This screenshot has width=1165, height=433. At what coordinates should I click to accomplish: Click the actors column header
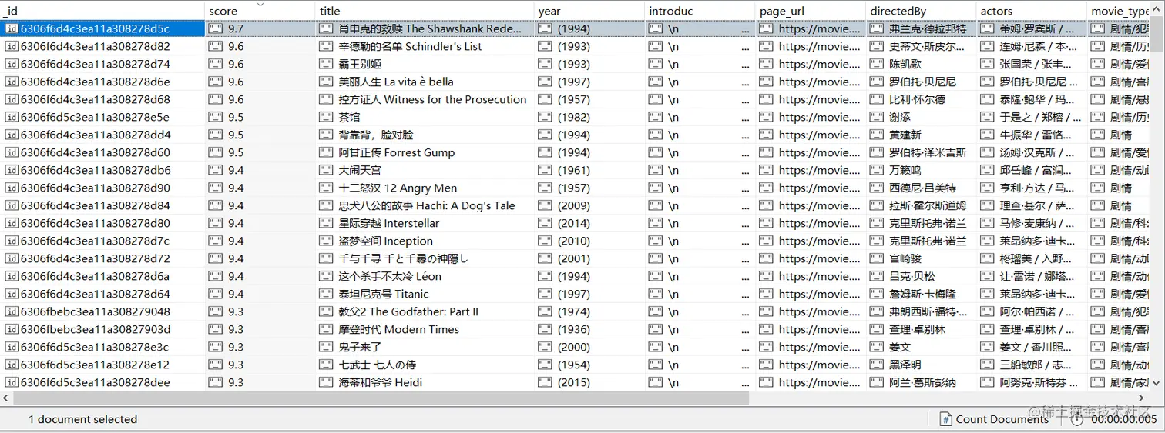[1032, 11]
